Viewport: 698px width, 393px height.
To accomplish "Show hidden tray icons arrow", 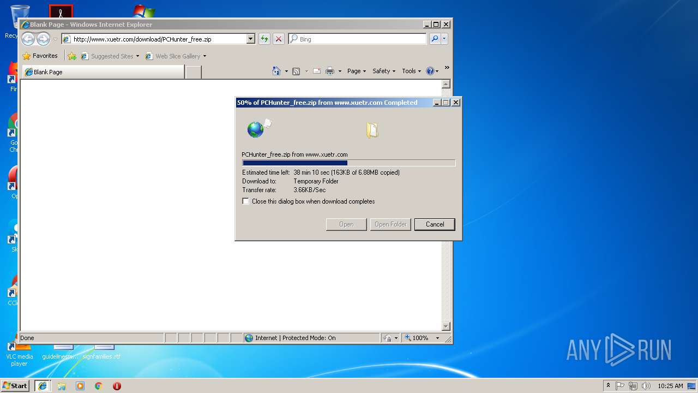I will 609,385.
